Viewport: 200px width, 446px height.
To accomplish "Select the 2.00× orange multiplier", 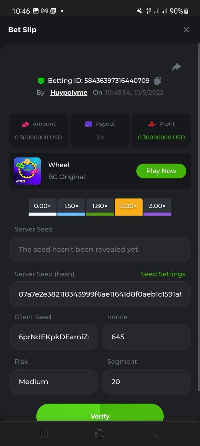I will (x=129, y=207).
